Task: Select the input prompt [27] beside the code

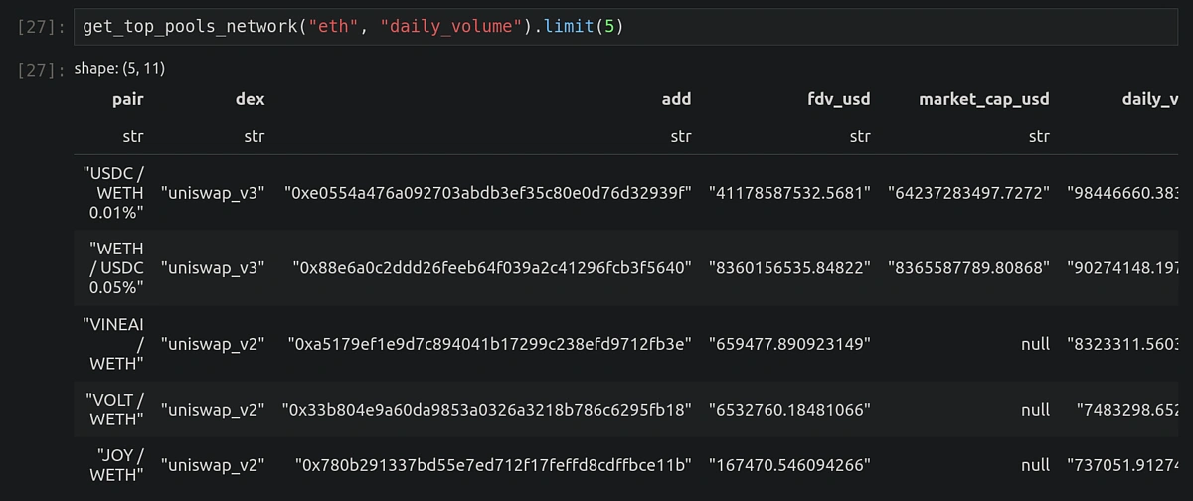Action: click(40, 27)
